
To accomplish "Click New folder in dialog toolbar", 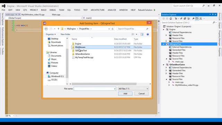I will click(x=66, y=34).
